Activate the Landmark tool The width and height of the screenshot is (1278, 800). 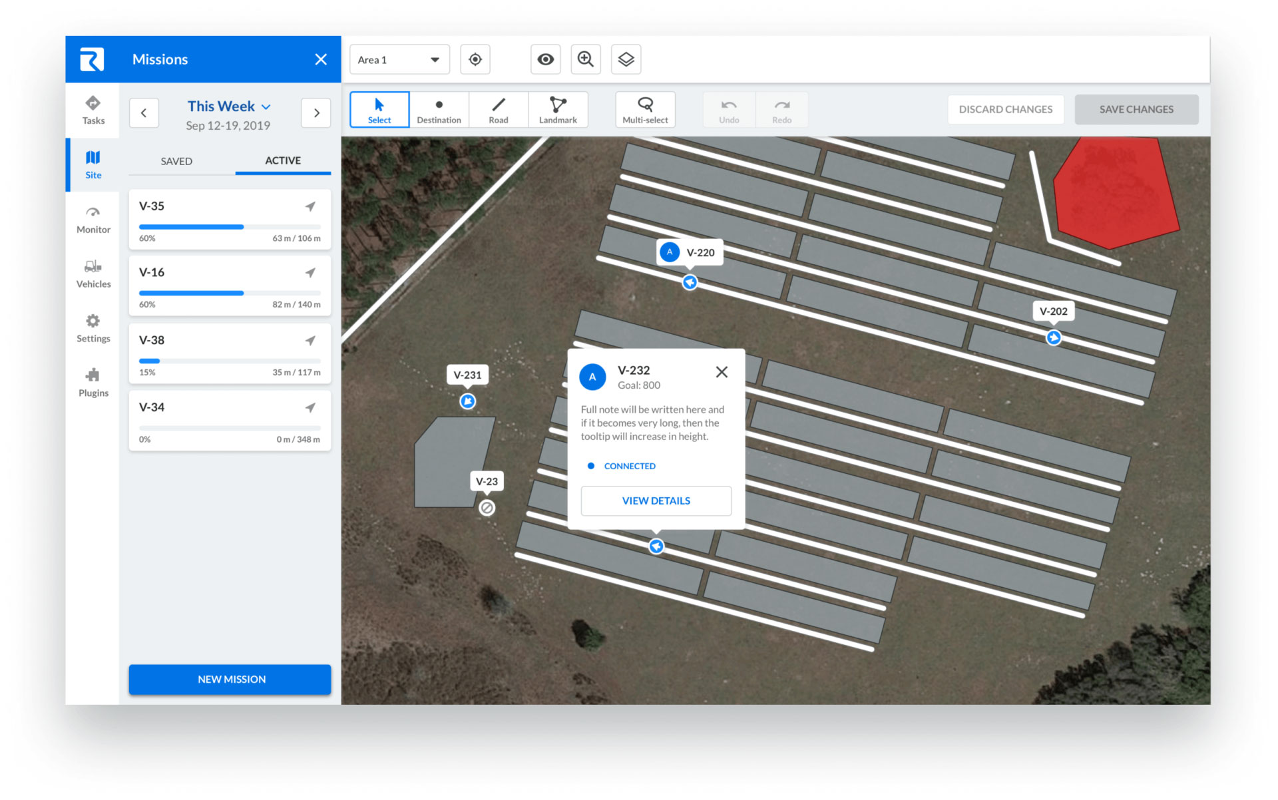558,110
